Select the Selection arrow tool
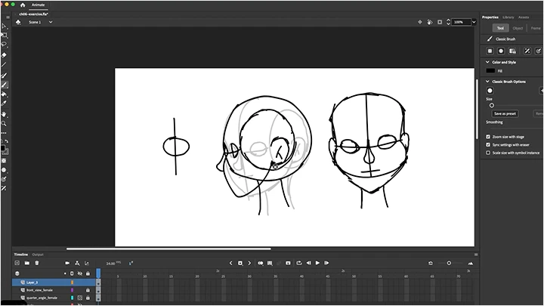544x306 pixels. 5,26
